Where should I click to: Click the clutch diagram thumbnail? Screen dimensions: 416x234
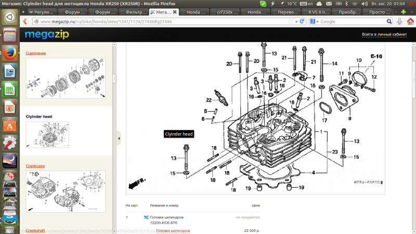click(x=66, y=78)
